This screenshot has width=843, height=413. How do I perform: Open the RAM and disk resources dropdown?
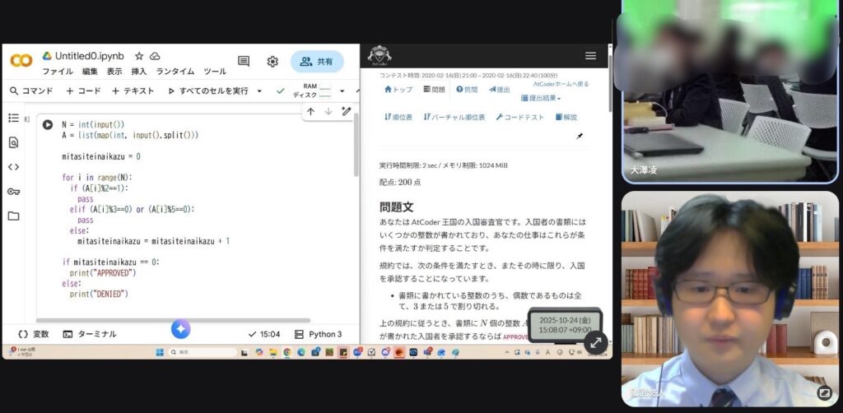[342, 91]
